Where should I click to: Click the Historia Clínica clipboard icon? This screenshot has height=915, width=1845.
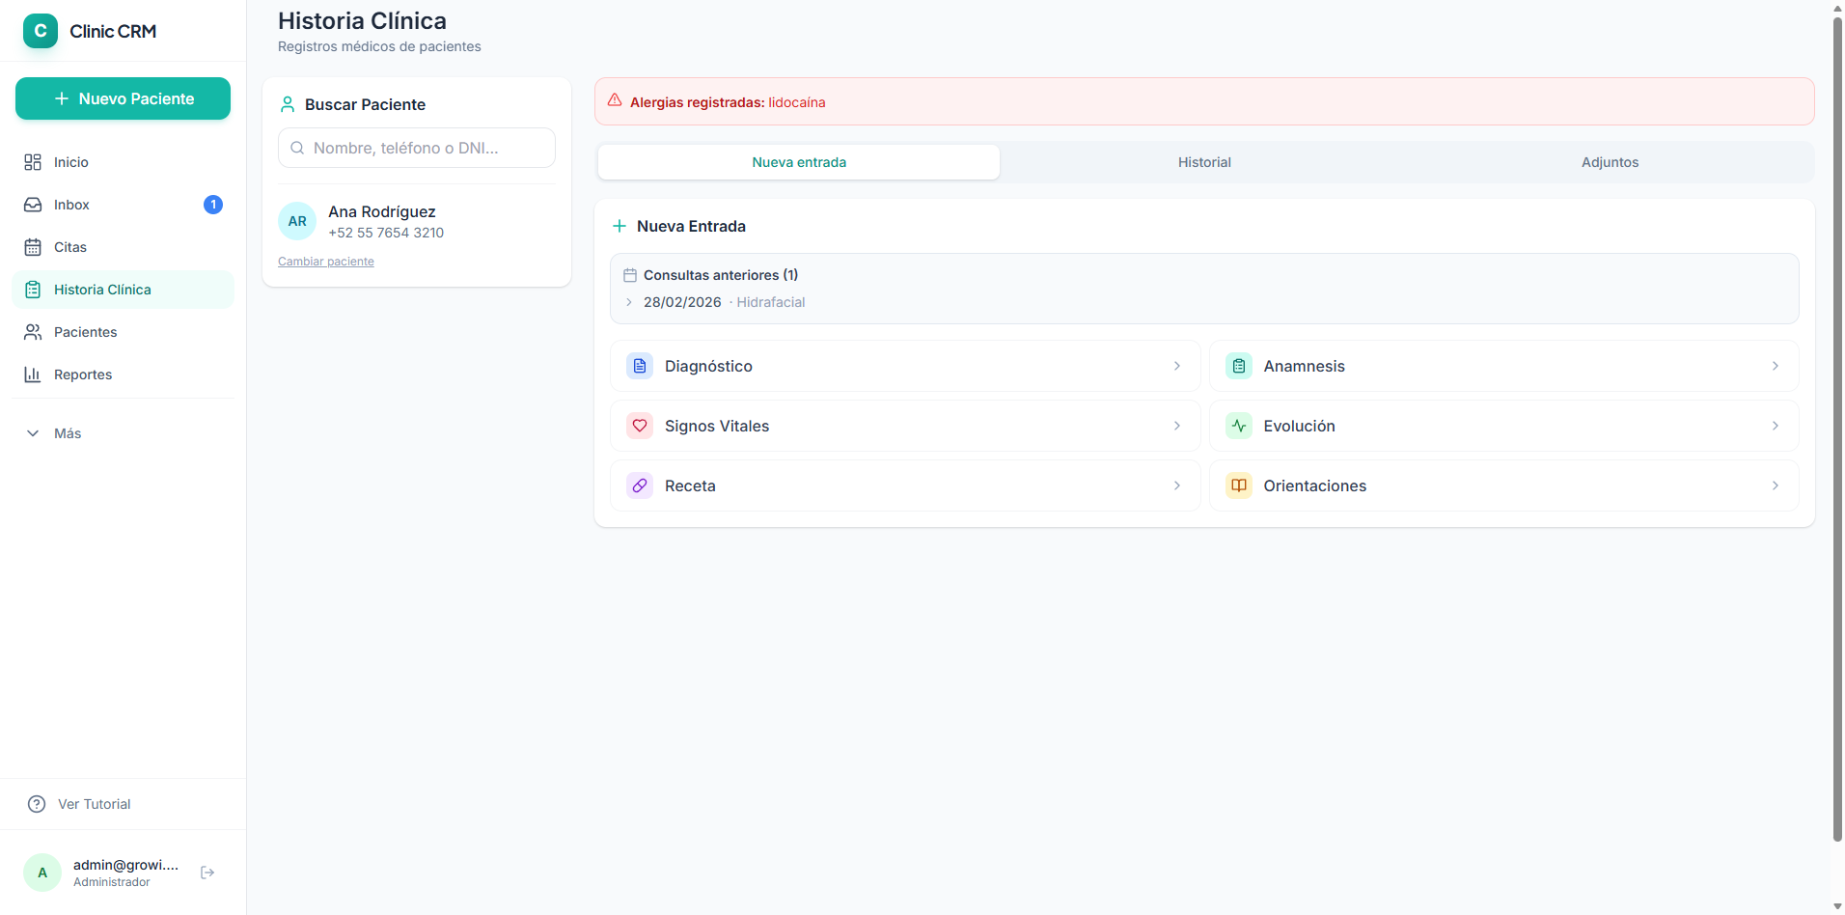click(x=33, y=290)
